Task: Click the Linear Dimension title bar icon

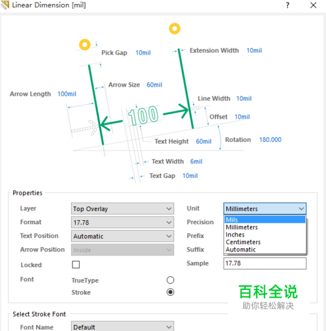Action: (5, 5)
